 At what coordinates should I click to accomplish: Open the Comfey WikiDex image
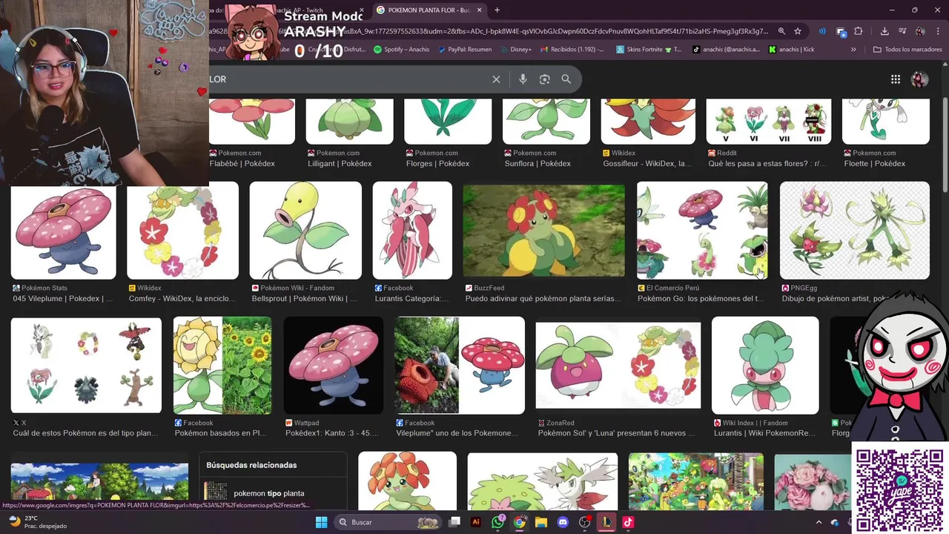(x=183, y=231)
